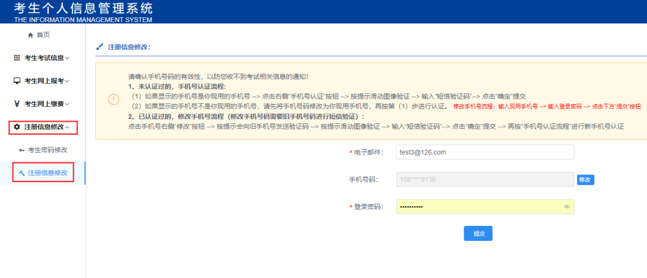Open the 考生网上缴费 menu
647x278 pixels.
[x=43, y=104]
